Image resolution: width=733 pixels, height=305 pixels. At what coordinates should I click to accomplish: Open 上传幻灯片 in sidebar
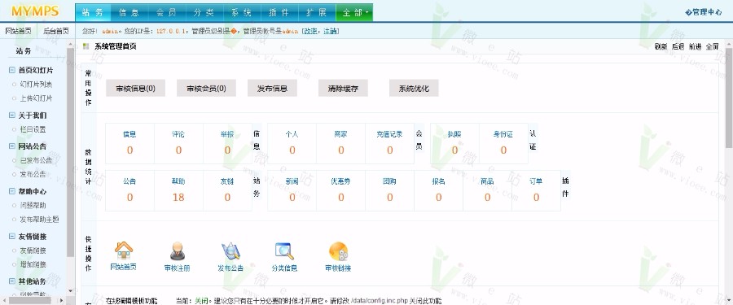coord(36,98)
